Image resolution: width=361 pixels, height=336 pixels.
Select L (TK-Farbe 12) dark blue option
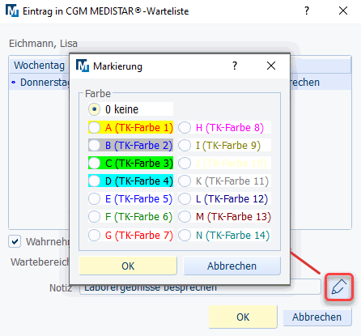point(224,199)
